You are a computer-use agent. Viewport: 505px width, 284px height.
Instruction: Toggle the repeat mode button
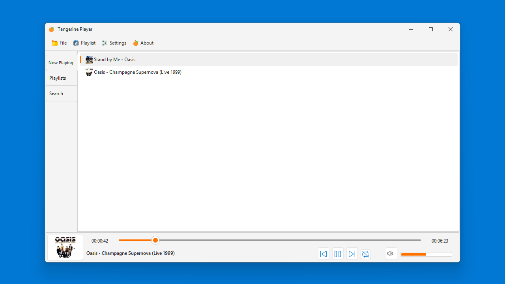(366, 254)
